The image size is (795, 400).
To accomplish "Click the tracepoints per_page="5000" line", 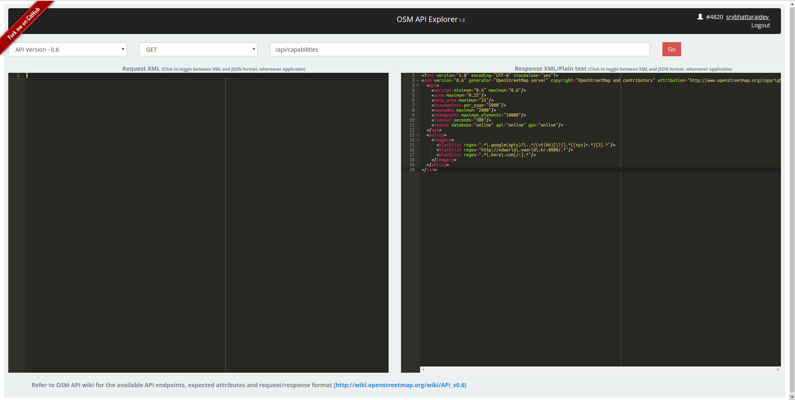I will click(469, 105).
